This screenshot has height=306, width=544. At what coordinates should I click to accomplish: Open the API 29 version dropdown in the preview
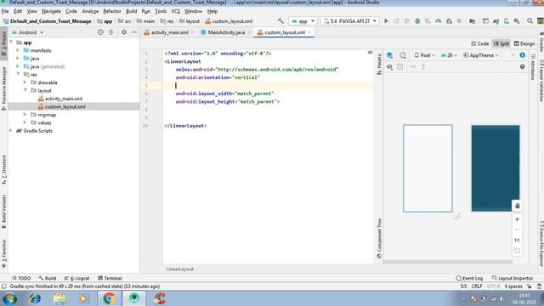tap(449, 55)
